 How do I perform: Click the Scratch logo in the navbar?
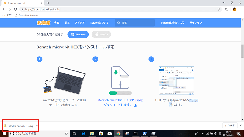click(44, 23)
